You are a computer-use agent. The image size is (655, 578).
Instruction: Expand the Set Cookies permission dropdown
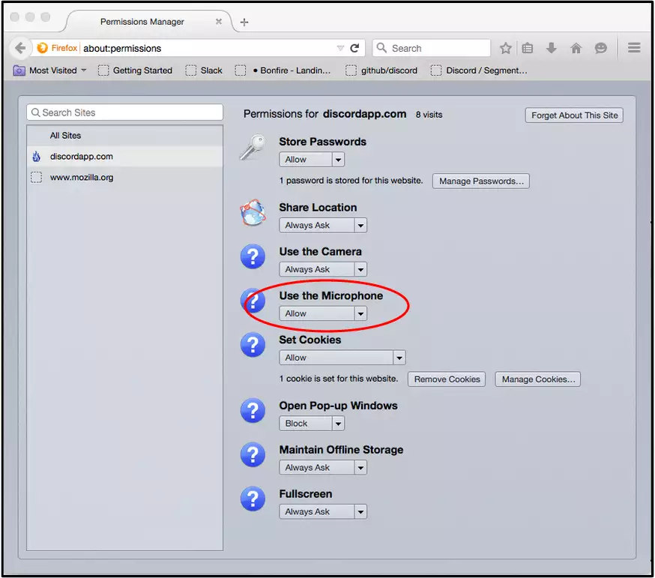[x=342, y=358]
